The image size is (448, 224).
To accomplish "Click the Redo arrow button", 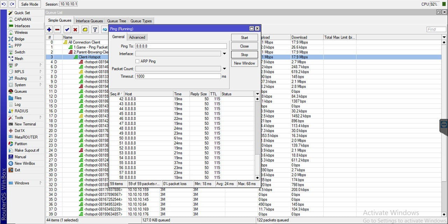I will [x=12, y=4].
